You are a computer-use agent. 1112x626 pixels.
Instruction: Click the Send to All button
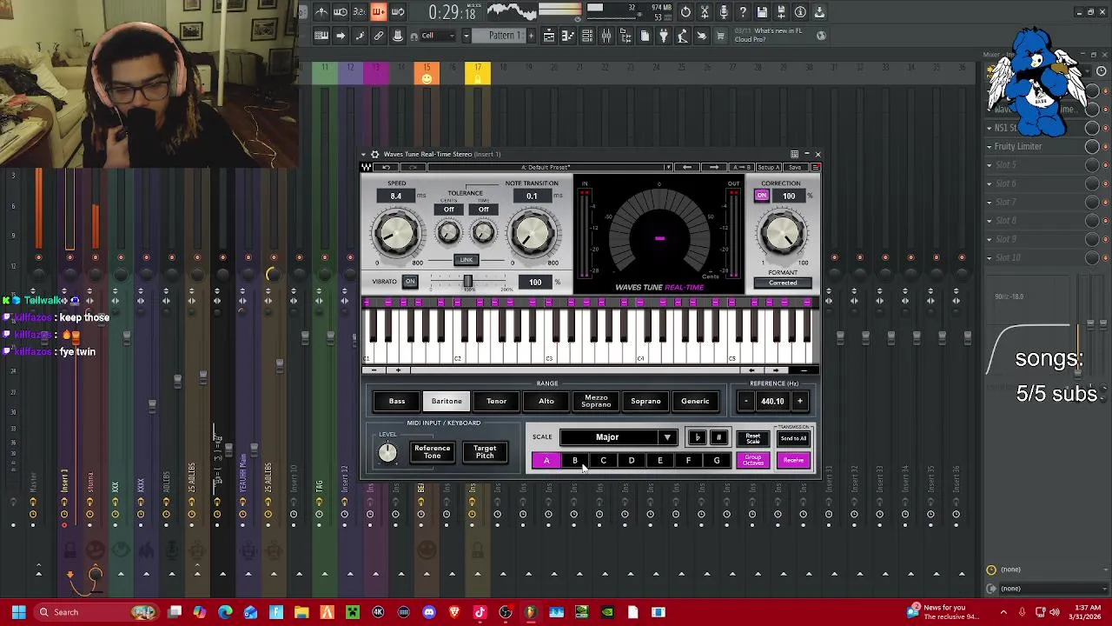(793, 438)
